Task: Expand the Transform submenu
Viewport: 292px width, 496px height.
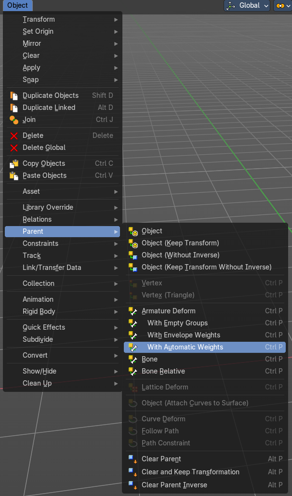Action: [62, 19]
